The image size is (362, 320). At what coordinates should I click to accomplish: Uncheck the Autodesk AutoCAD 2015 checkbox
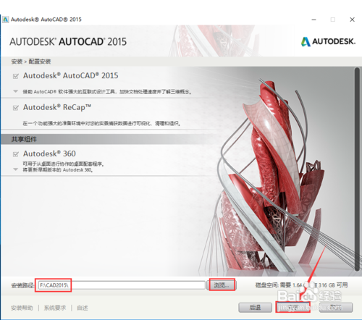tap(16, 76)
